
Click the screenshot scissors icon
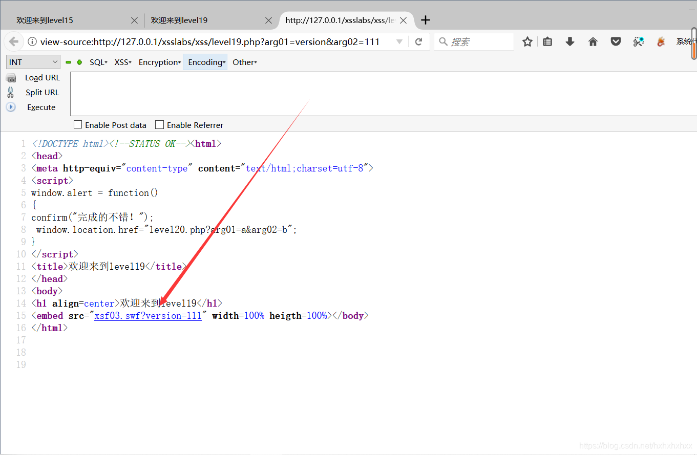639,42
